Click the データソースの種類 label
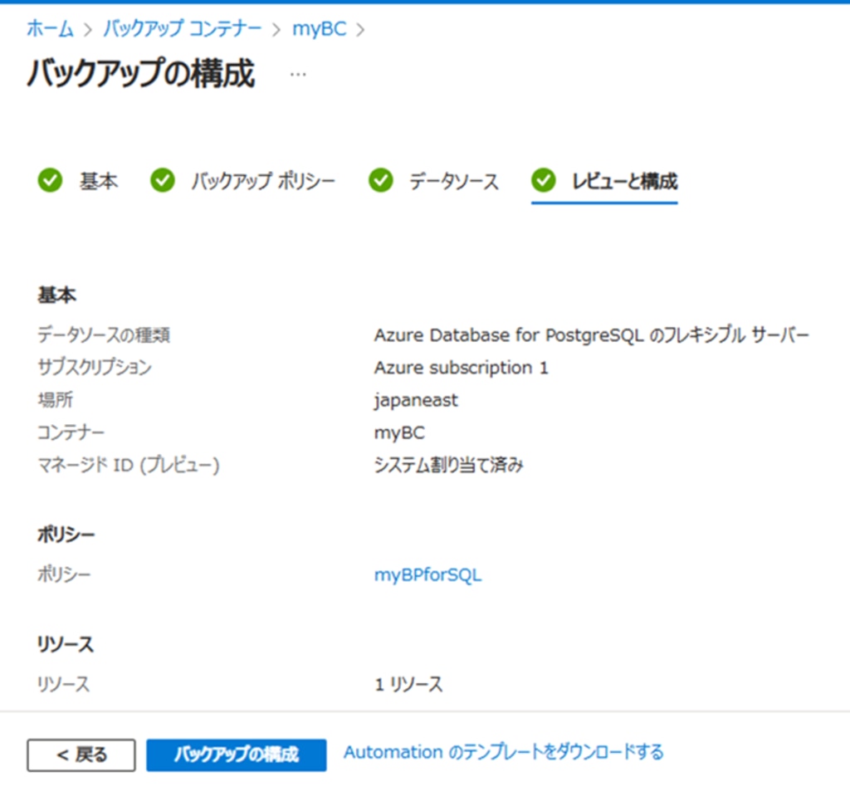The height and width of the screenshot is (796, 850). point(104,335)
